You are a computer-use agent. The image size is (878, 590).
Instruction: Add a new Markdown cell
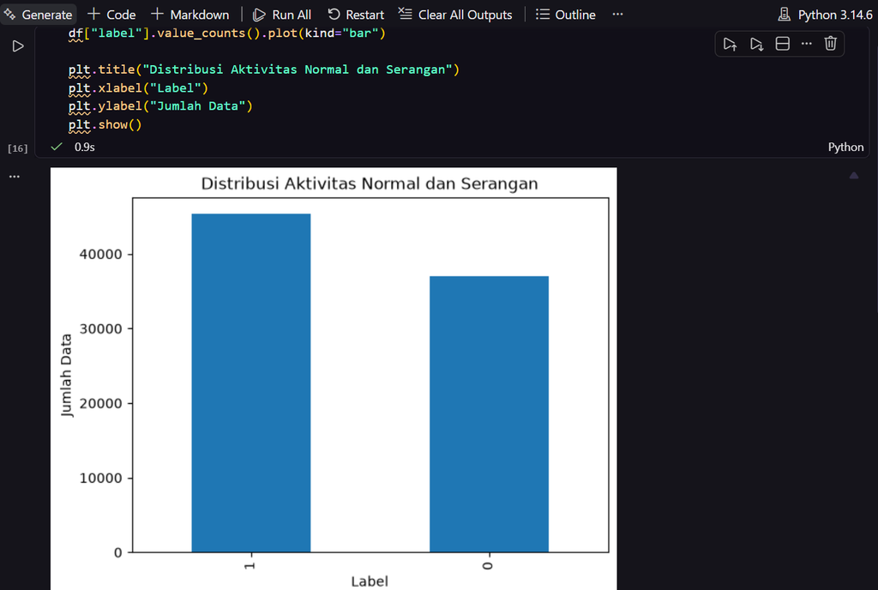click(190, 15)
